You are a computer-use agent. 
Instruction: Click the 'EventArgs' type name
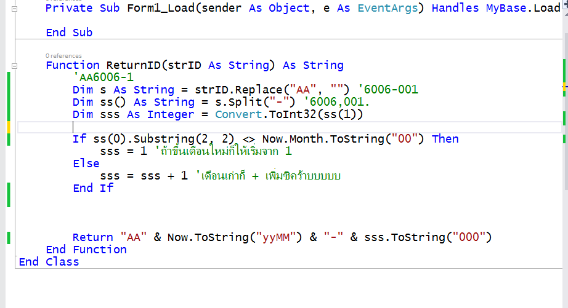coord(387,8)
